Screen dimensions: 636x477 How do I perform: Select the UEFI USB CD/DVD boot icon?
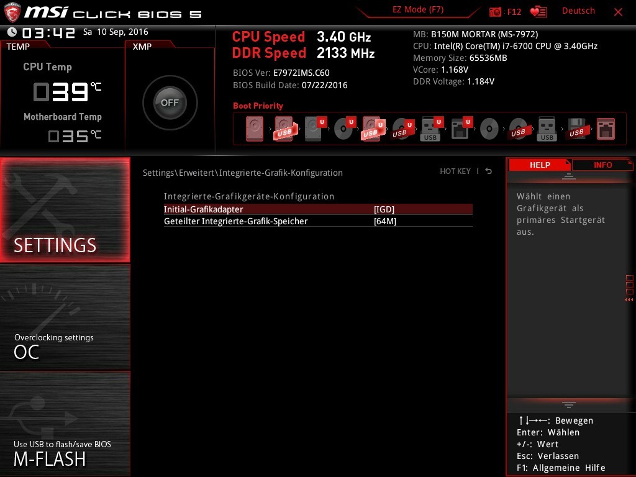point(402,129)
